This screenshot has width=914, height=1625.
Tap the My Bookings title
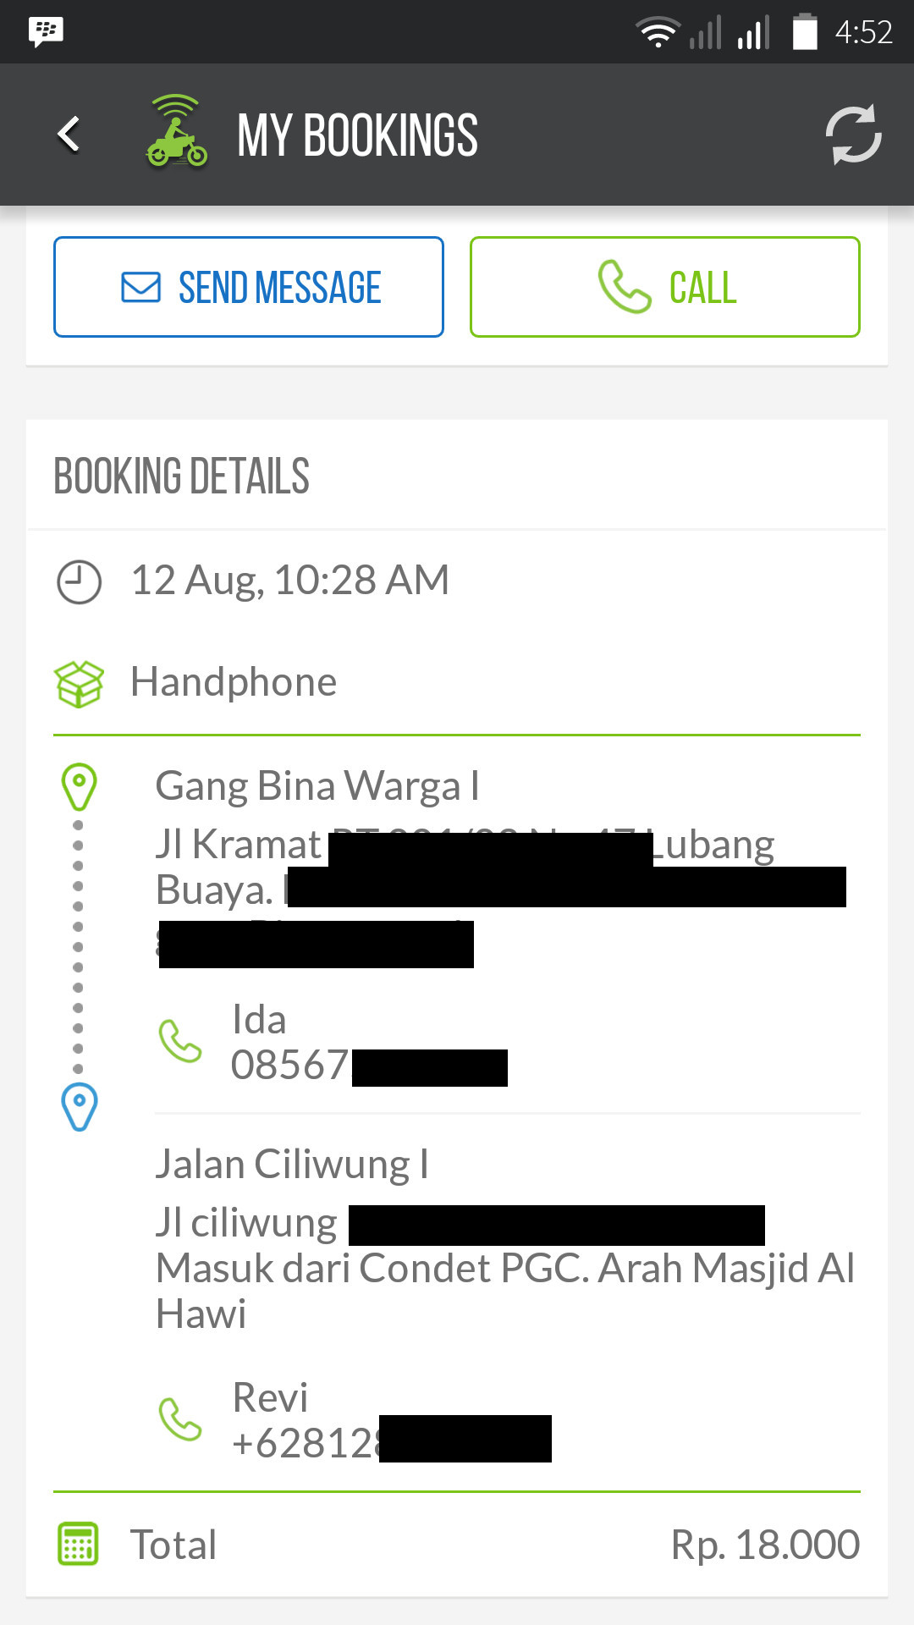(357, 135)
